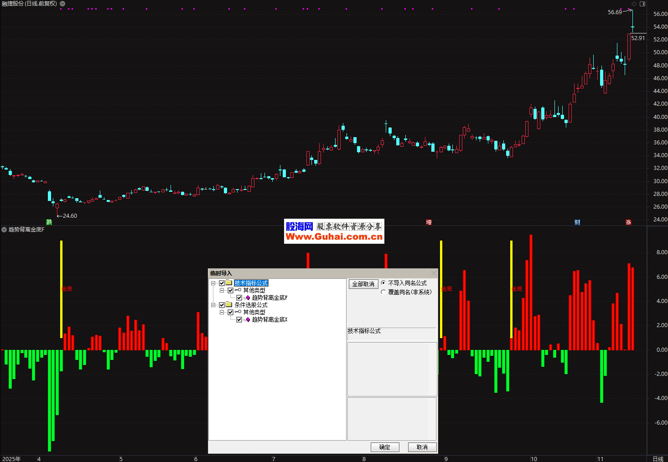
Task: Click the magenta formula icon beside 趋势背离金底F
Action: [248, 298]
